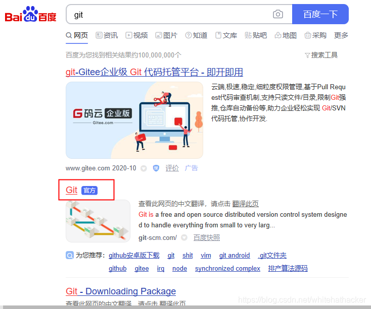
Task: Open the official Git result title
Action: pos(71,190)
